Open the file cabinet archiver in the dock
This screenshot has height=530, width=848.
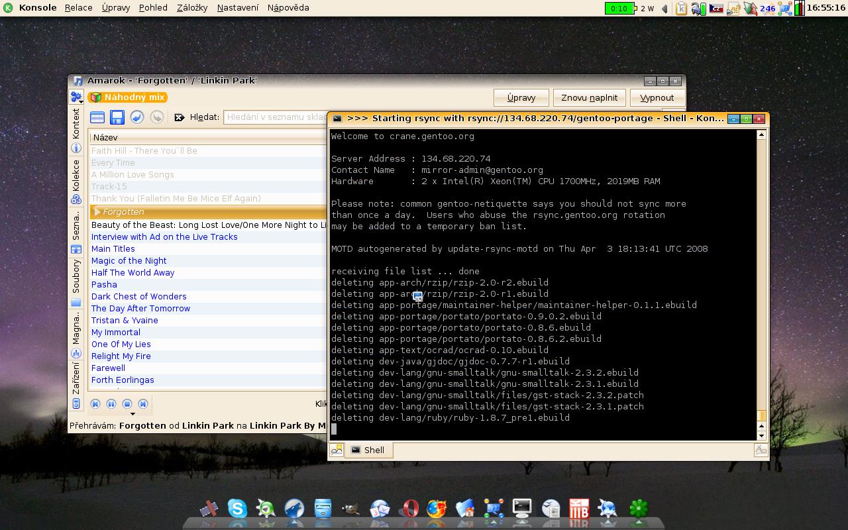[x=323, y=508]
